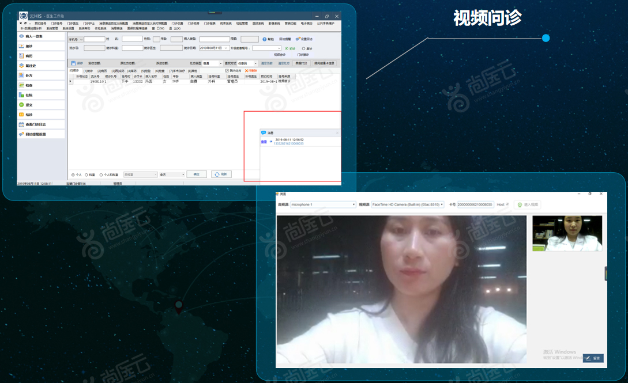Click the 刷新 refresh button

point(221,175)
